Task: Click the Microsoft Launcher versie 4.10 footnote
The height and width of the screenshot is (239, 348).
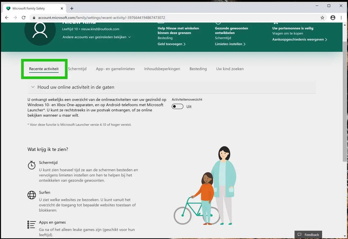Action: (x=80, y=125)
